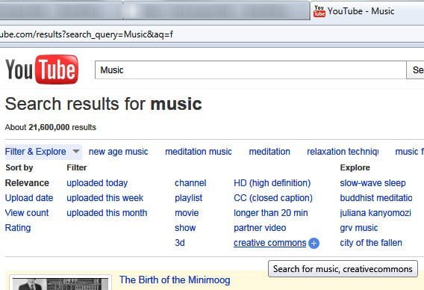Explore grv music
The width and height of the screenshot is (424, 290).
[359, 228]
